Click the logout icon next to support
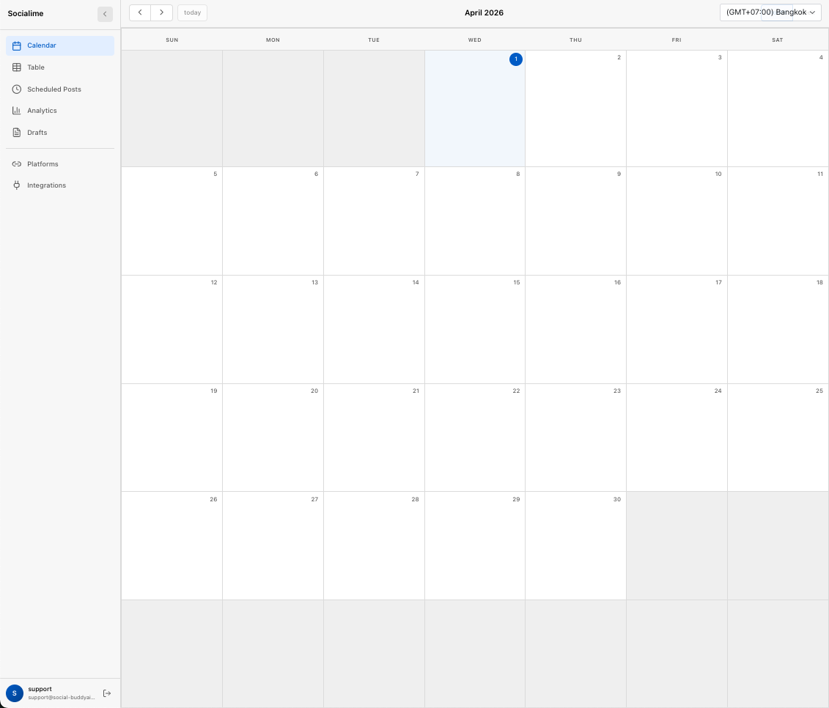Viewport: 829px width, 708px height. tap(107, 693)
